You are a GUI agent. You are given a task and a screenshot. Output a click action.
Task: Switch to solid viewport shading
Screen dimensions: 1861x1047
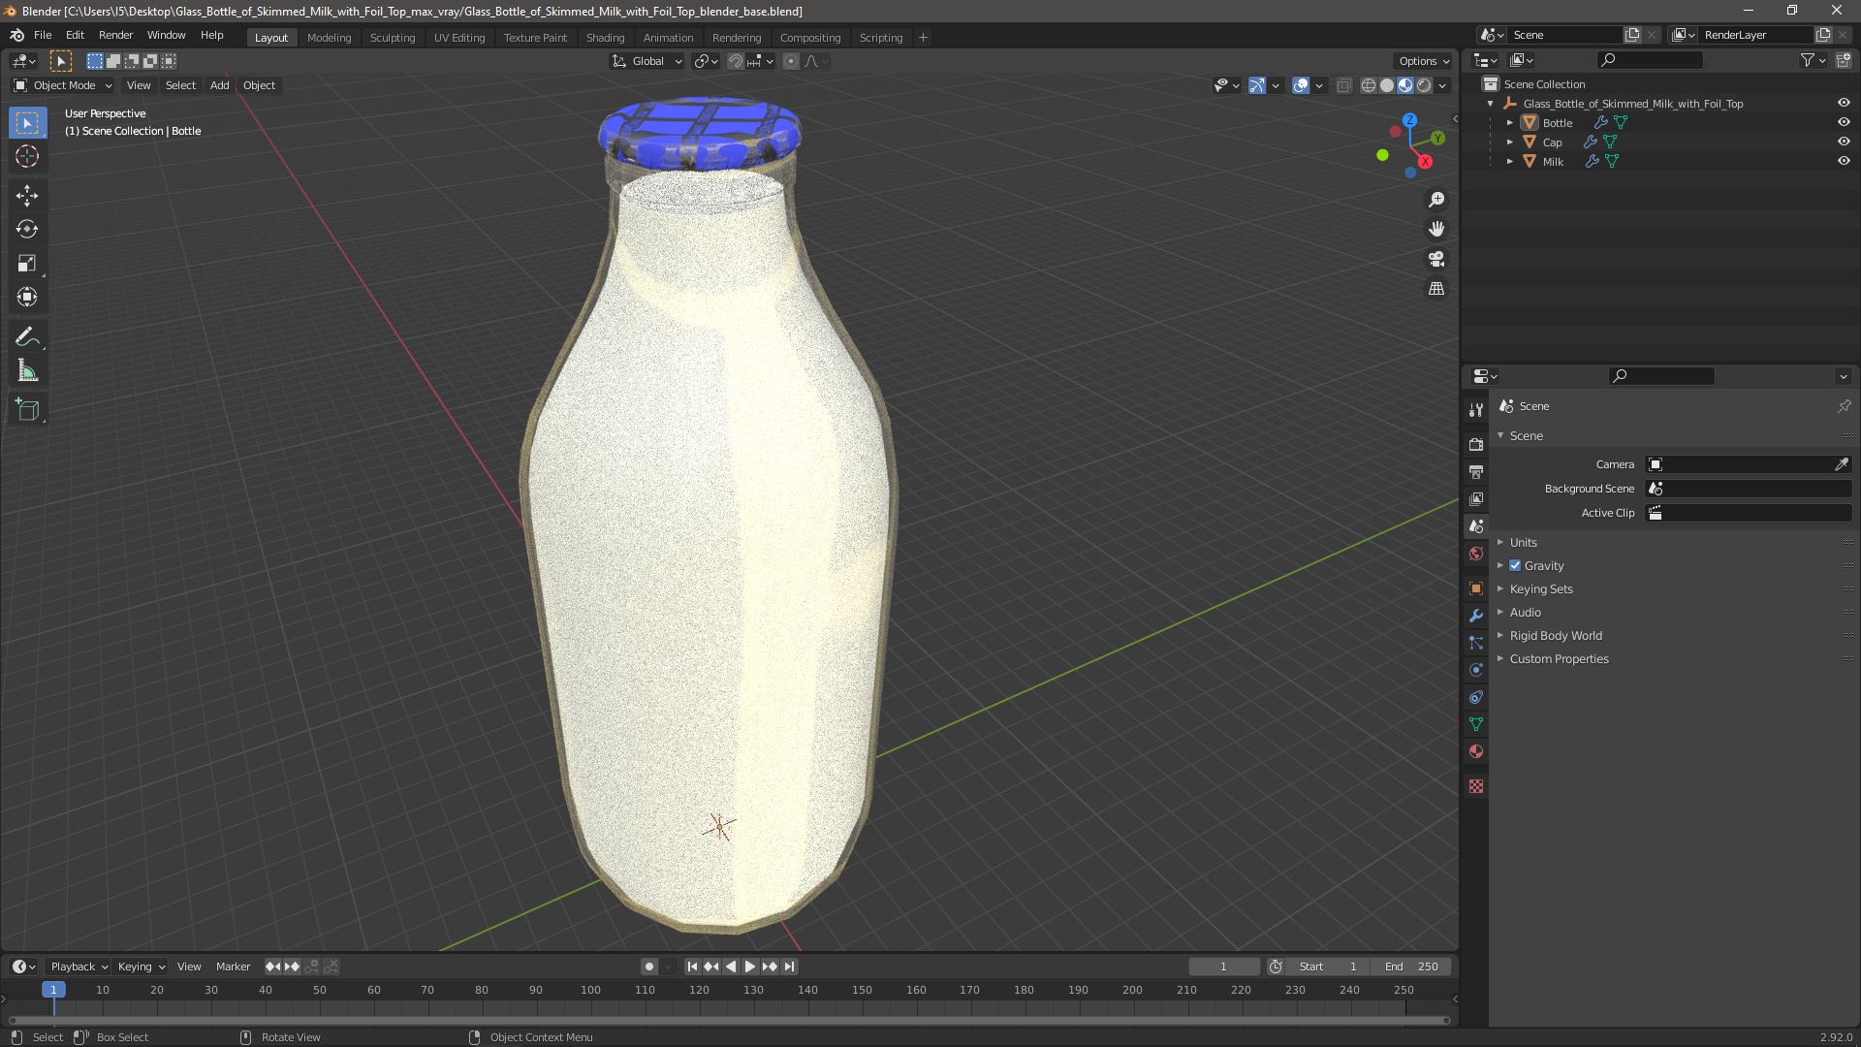tap(1387, 85)
